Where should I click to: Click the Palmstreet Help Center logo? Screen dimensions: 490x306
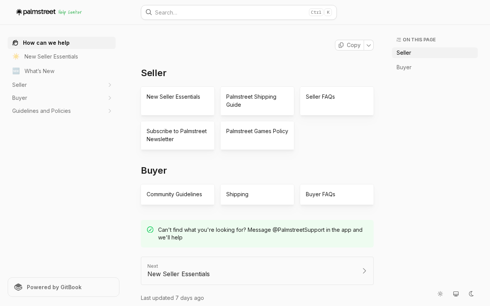[x=49, y=12]
